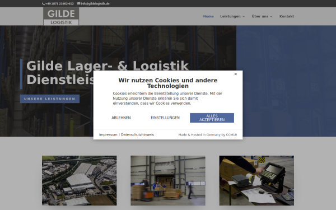This screenshot has height=210, width=336.
Task: Expand the Leistungen dropdown chevron
Action: point(244,16)
